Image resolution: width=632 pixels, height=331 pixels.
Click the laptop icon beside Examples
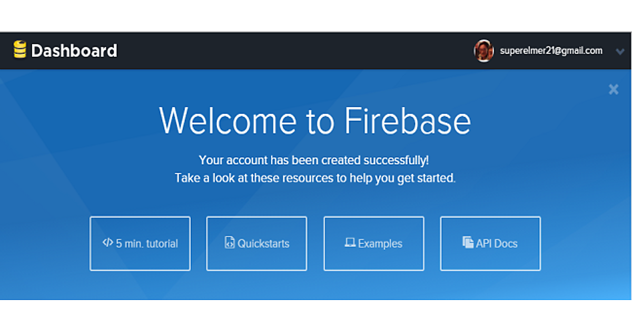(350, 243)
